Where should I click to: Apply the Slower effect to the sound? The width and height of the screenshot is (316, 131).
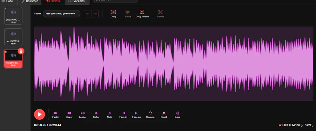(x=69, y=113)
